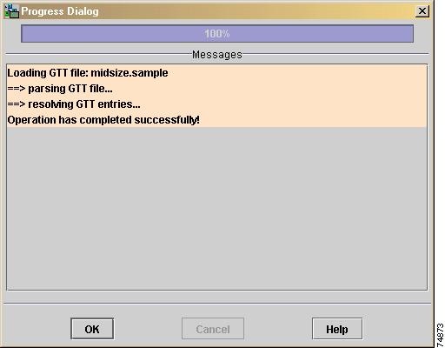Click the "Progress Dialog" title text

[x=60, y=11]
